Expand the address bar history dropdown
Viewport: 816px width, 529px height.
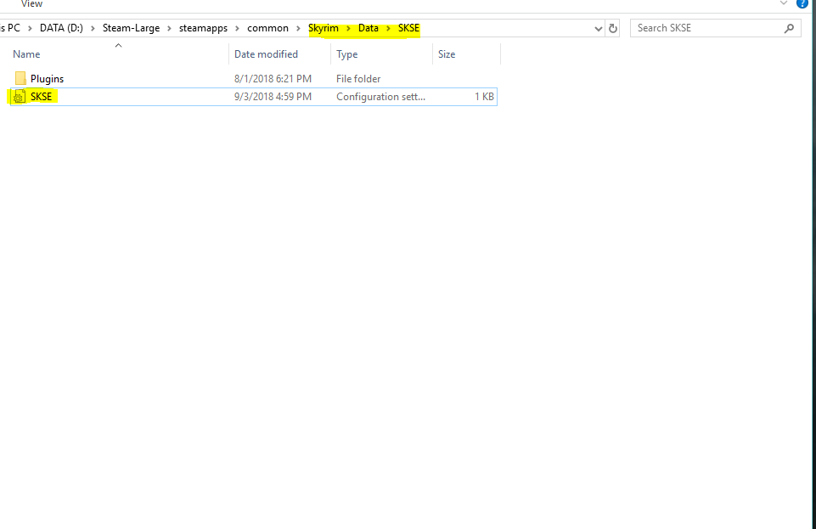[599, 28]
